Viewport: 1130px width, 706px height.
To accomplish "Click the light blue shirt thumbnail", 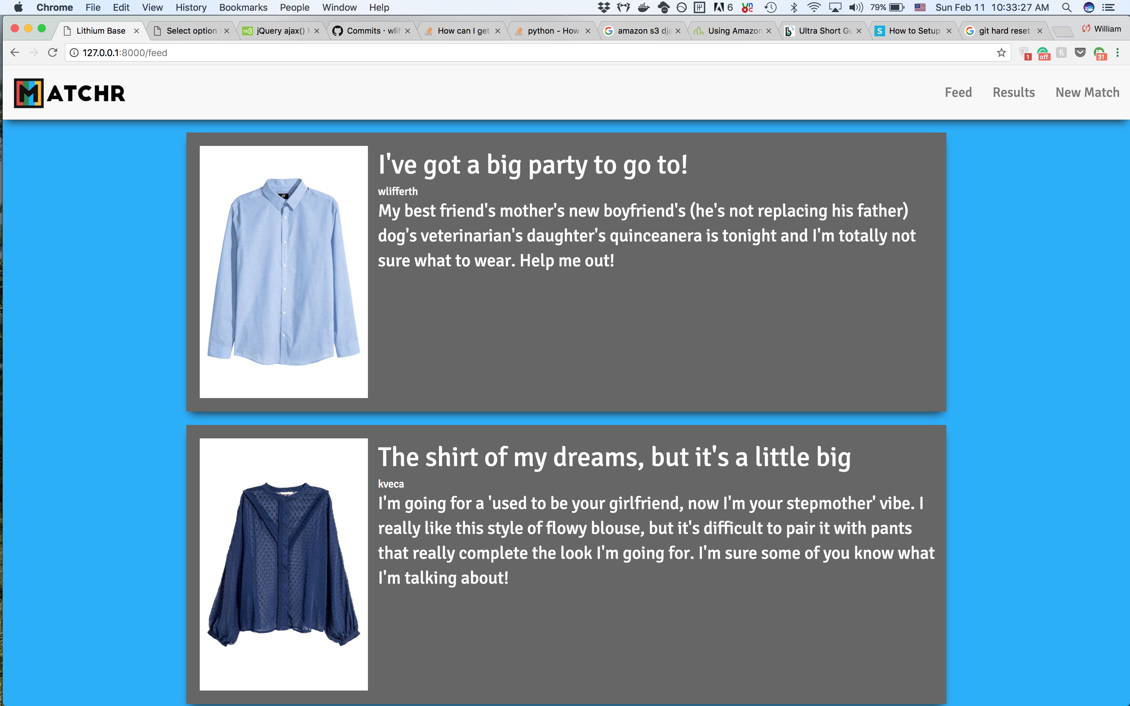I will pos(284,272).
